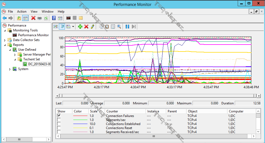Click the green Add counter plus icon
Viewport: 265px width, 143px height.
(x=80, y=26)
